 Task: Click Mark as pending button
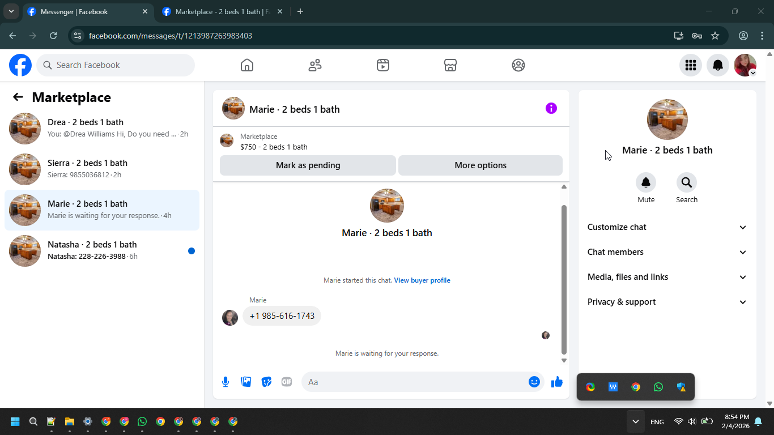click(x=308, y=165)
